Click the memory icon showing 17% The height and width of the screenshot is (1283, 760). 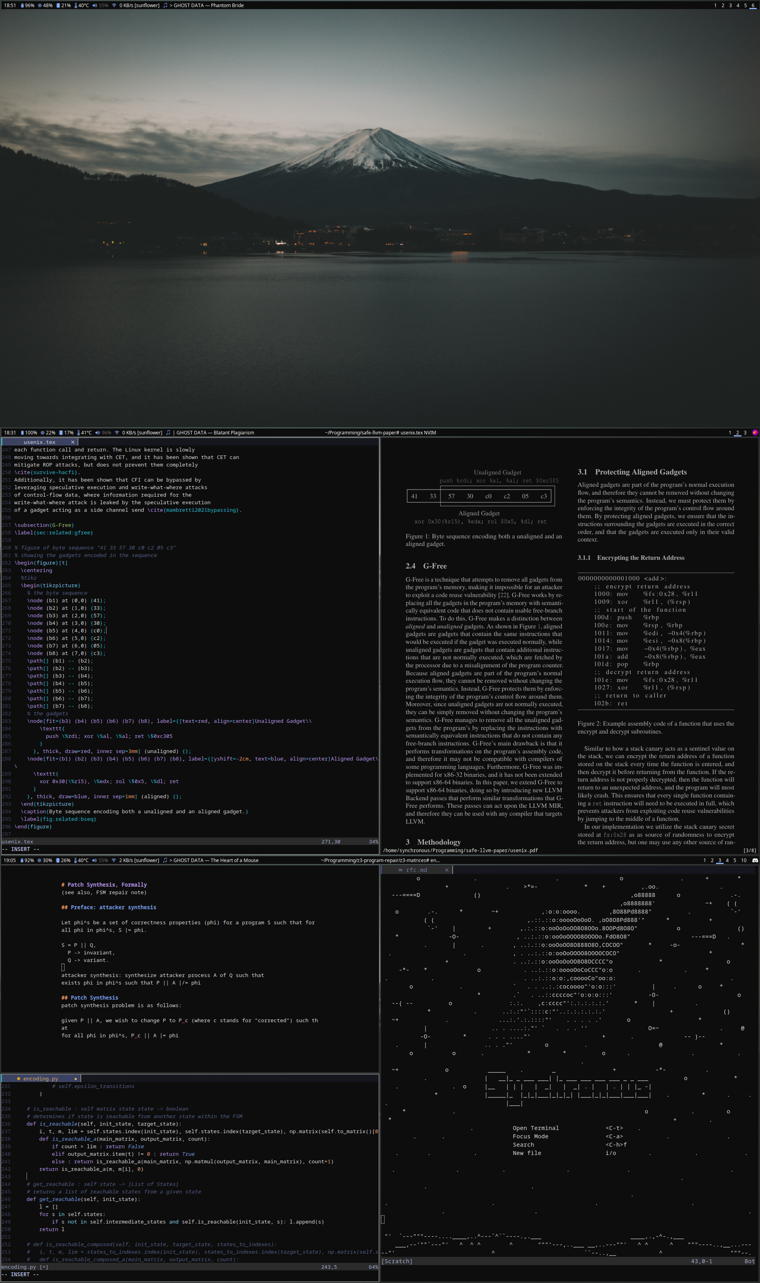61,433
